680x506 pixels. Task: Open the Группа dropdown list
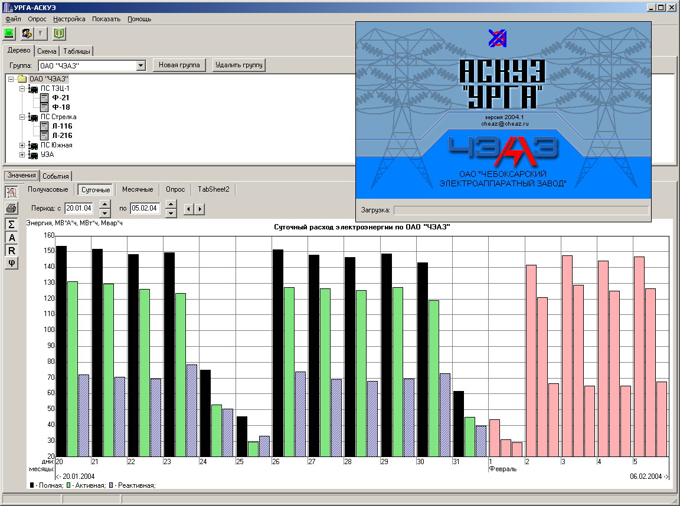click(140, 65)
